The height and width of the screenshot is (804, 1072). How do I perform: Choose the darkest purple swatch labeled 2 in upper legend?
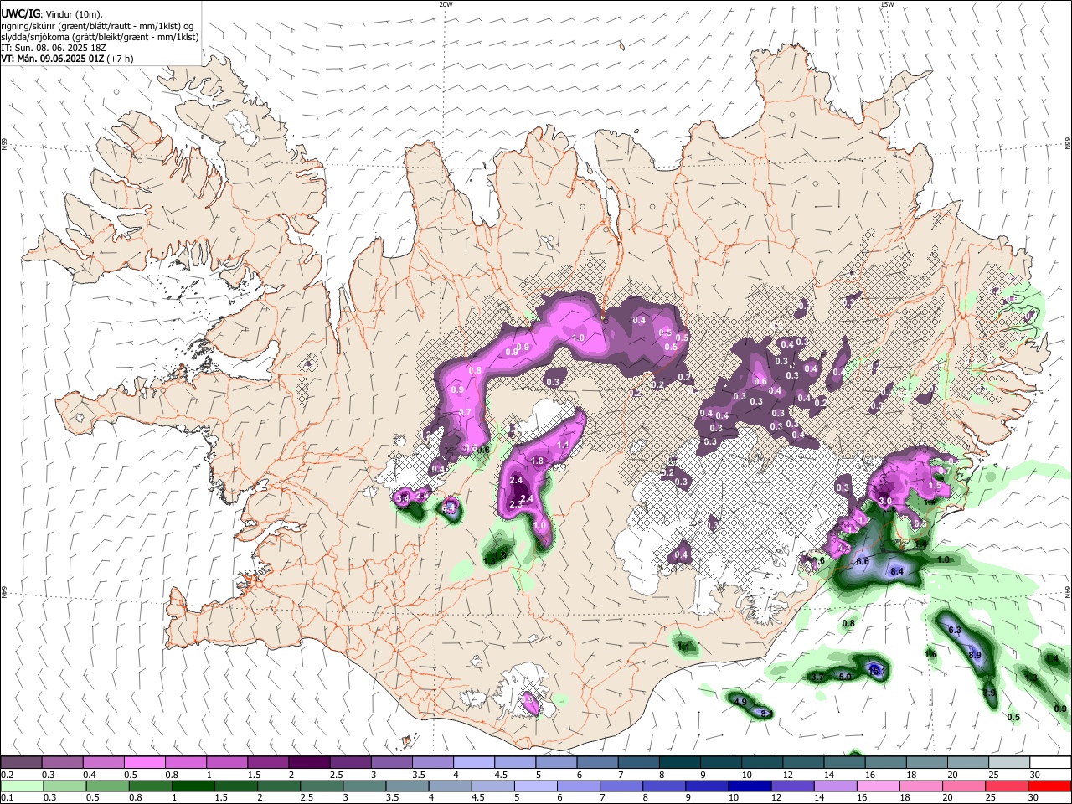click(x=308, y=762)
